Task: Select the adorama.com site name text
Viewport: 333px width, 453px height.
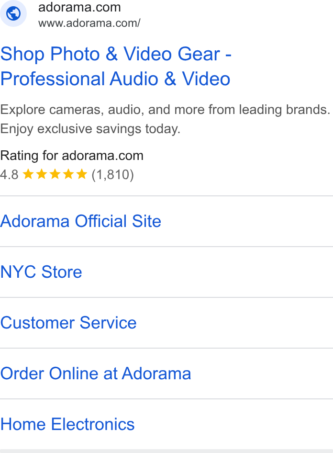Action: pos(79,7)
